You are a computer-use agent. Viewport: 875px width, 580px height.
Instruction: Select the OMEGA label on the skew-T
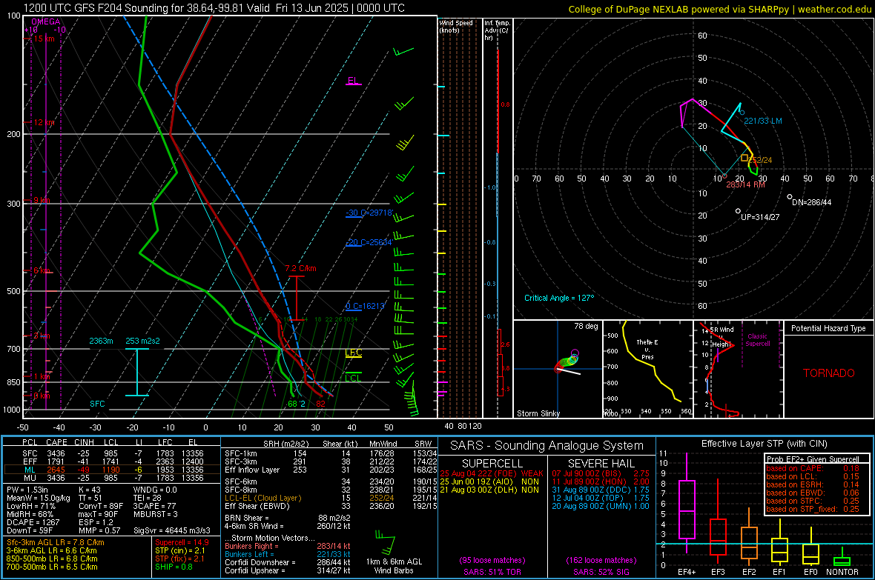point(45,21)
